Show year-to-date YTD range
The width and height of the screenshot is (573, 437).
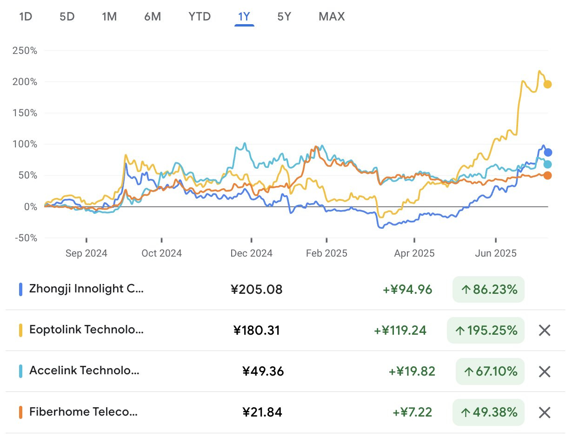(200, 17)
